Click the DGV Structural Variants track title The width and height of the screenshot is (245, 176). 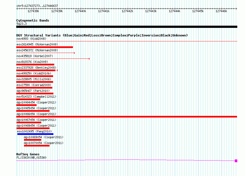click(x=102, y=35)
